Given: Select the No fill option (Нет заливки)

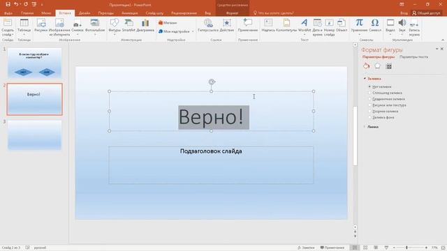Looking at the screenshot, I should coord(380,86).
